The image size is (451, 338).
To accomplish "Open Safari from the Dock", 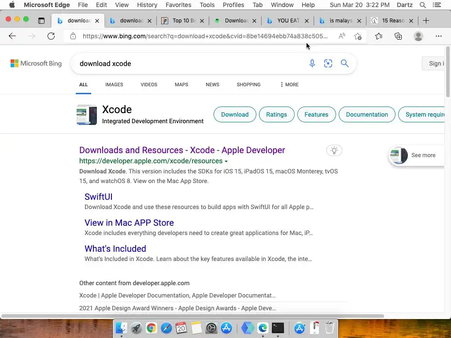I will [x=166, y=328].
